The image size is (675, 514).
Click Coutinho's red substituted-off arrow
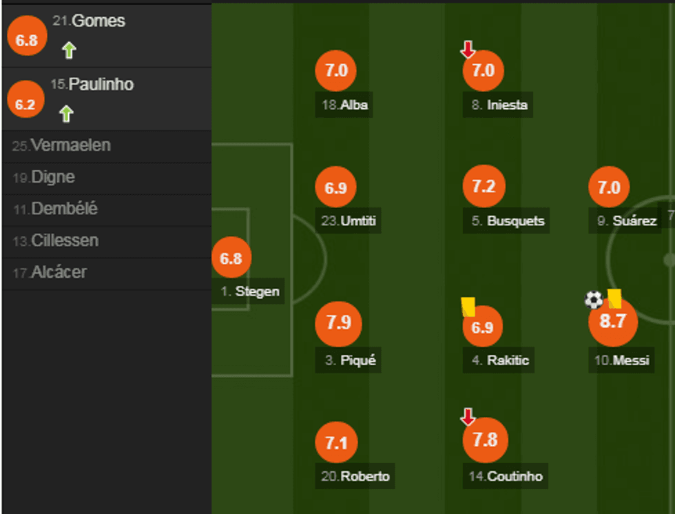point(468,417)
